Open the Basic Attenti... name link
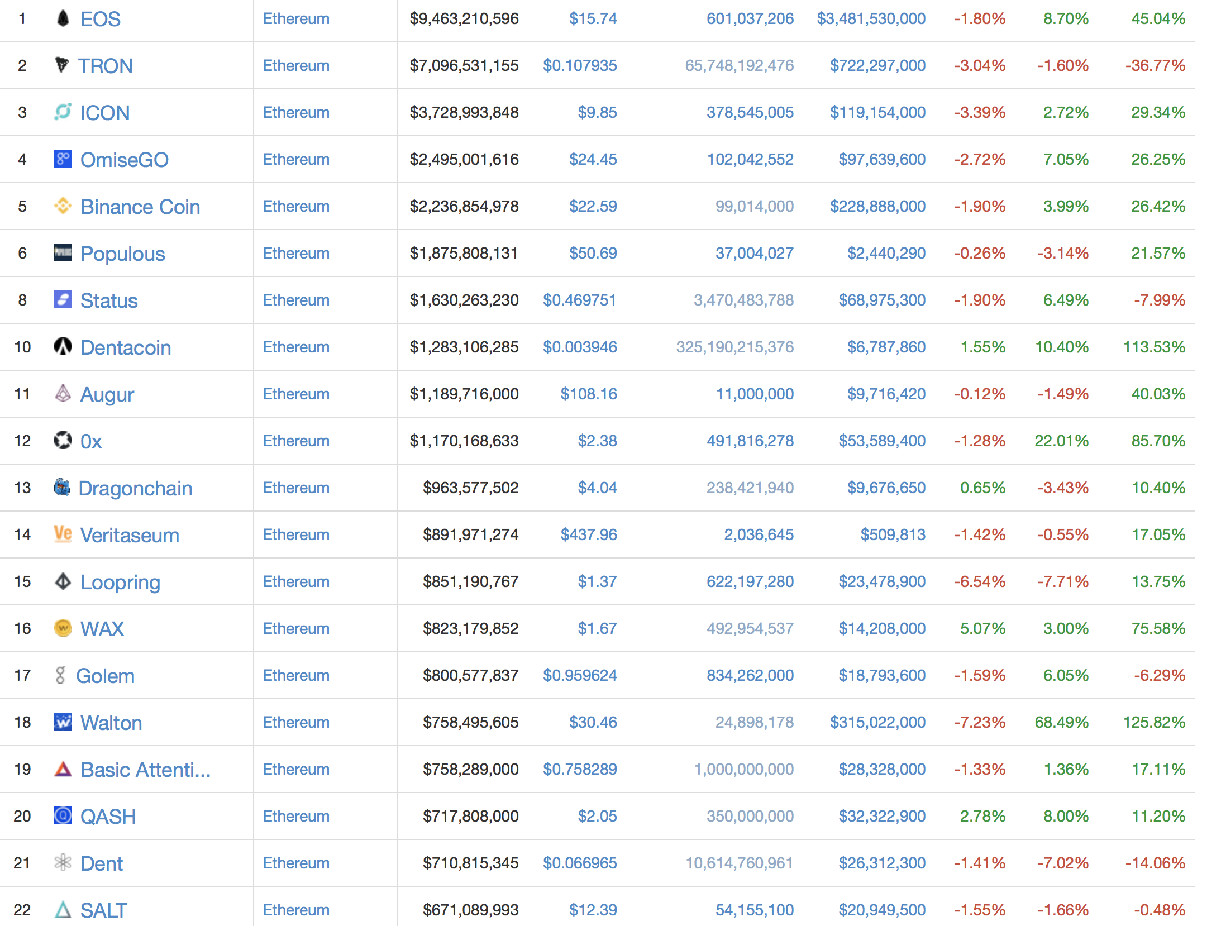The image size is (1221, 926). pyautogui.click(x=146, y=770)
